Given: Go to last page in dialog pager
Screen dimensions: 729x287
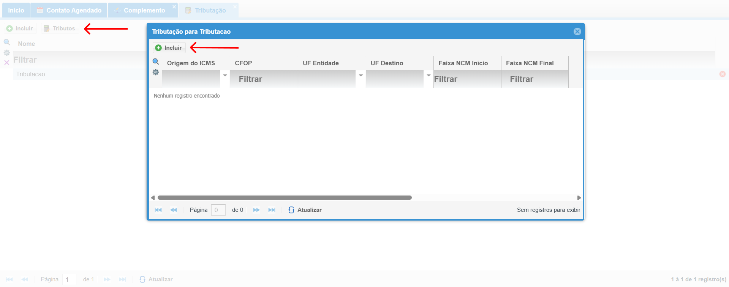Looking at the screenshot, I should click(x=272, y=210).
